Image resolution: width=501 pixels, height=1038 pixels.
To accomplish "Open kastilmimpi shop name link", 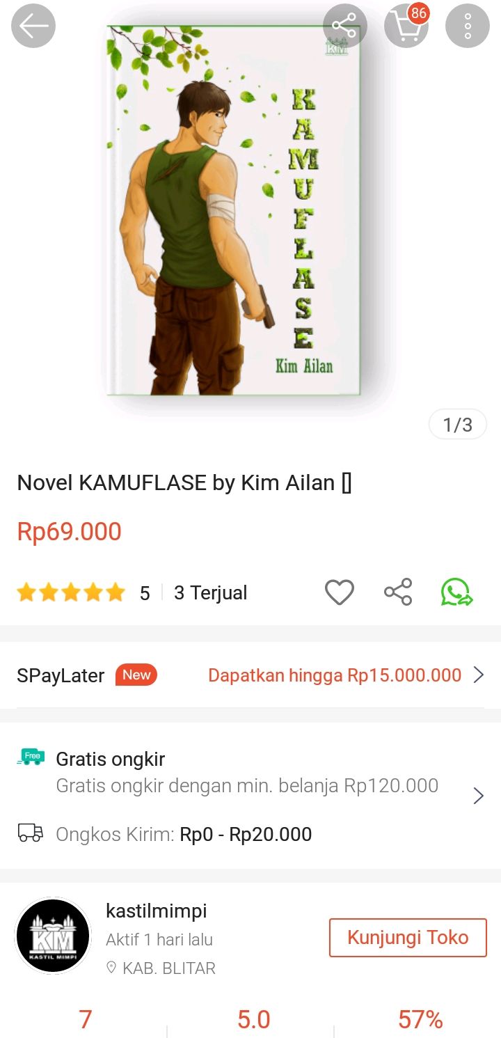I will coord(157,911).
